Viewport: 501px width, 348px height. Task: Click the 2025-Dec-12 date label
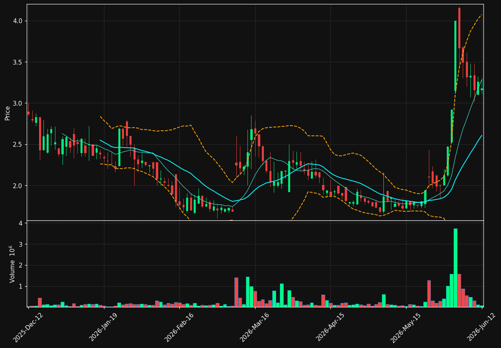(28, 327)
